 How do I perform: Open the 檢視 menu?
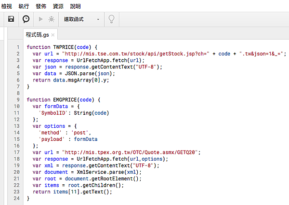coord(6,6)
